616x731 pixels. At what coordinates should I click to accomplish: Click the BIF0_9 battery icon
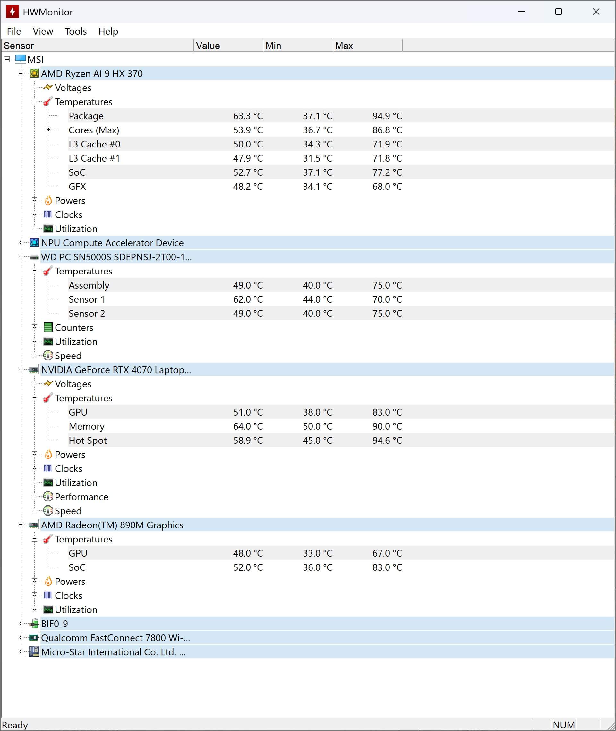(x=34, y=624)
